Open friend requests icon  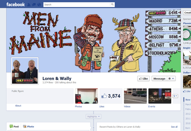29,5
